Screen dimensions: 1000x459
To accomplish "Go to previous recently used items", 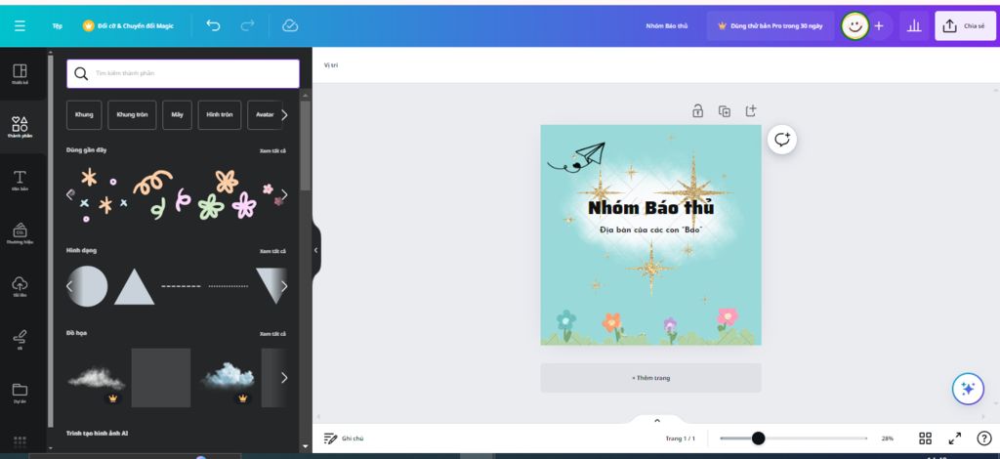I will (69, 194).
